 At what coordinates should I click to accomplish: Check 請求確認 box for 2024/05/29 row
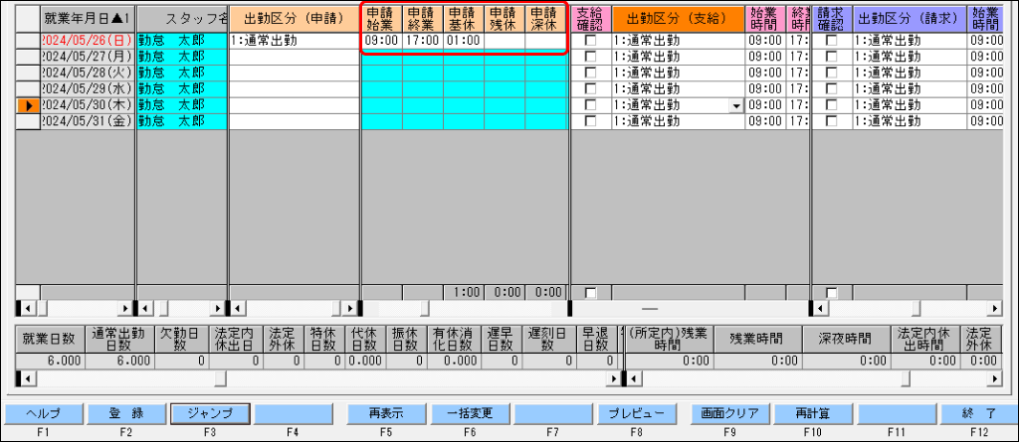[831, 88]
